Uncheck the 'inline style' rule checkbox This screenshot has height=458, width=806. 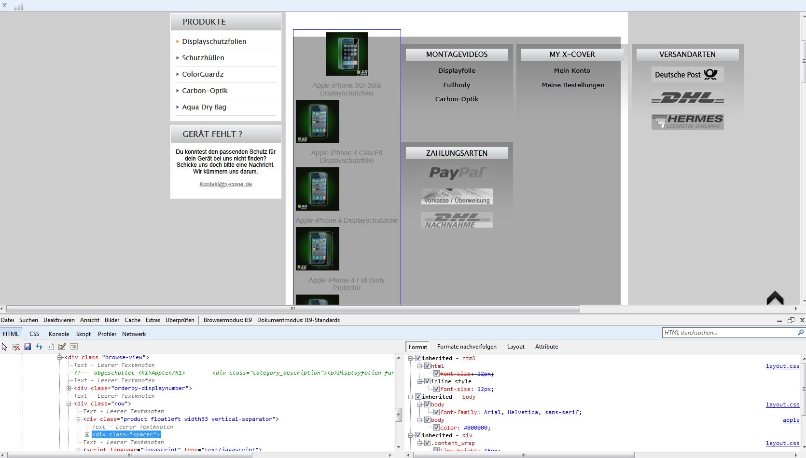click(x=427, y=381)
